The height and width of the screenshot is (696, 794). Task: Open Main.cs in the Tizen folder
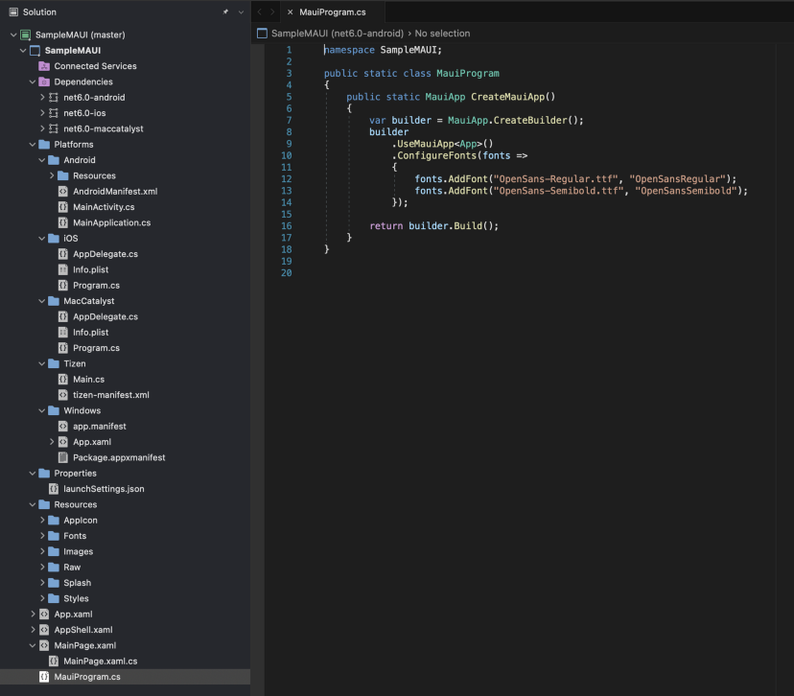pos(88,379)
